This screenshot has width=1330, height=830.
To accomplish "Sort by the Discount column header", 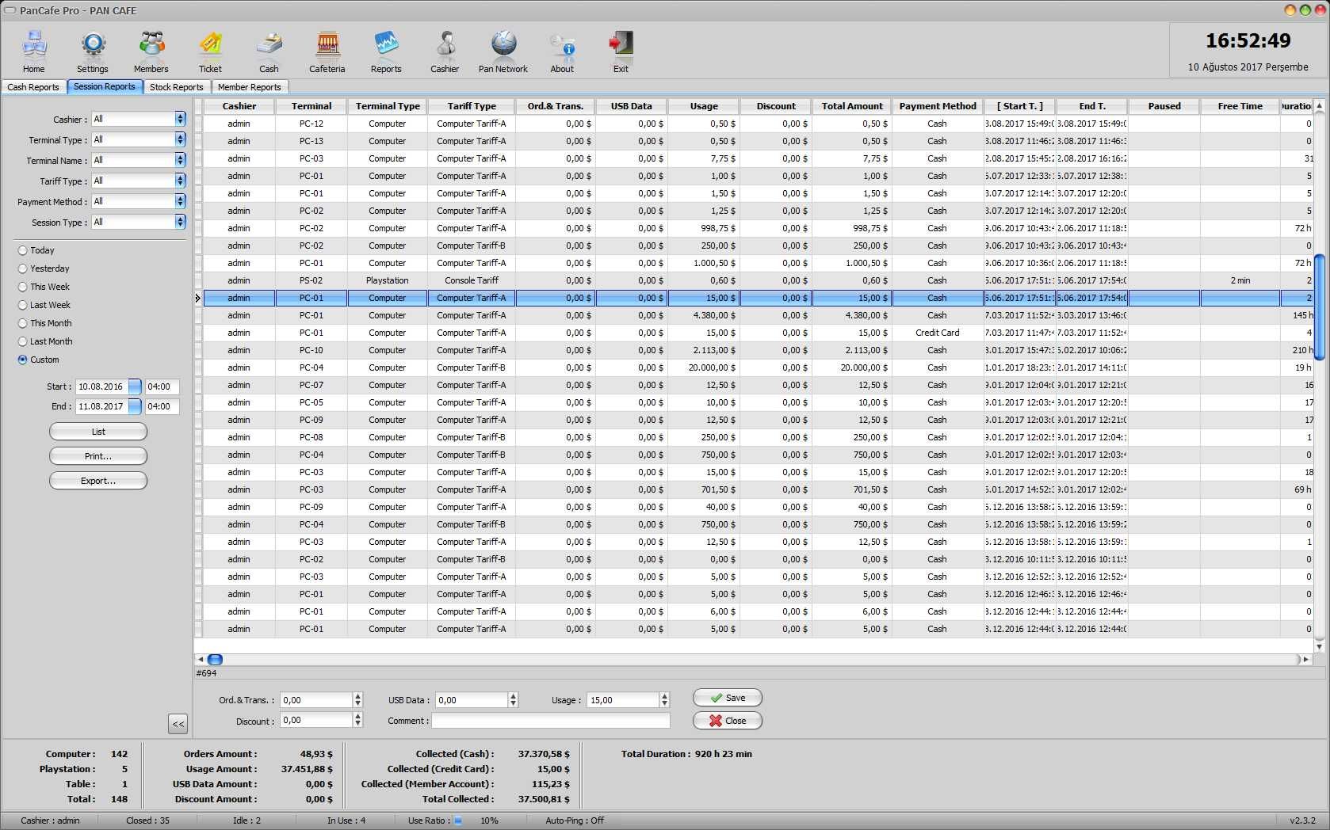I will point(776,106).
